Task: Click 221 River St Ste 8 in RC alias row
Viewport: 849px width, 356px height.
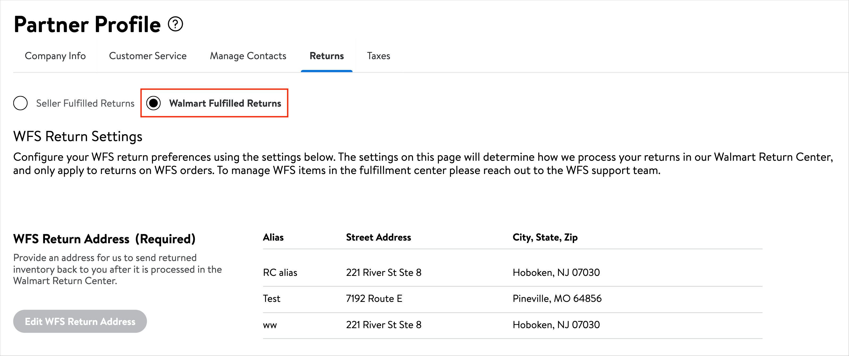Action: pos(384,272)
